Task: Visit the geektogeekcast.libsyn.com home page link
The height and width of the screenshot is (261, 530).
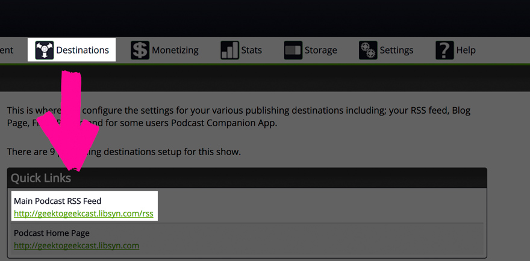Action: click(76, 245)
